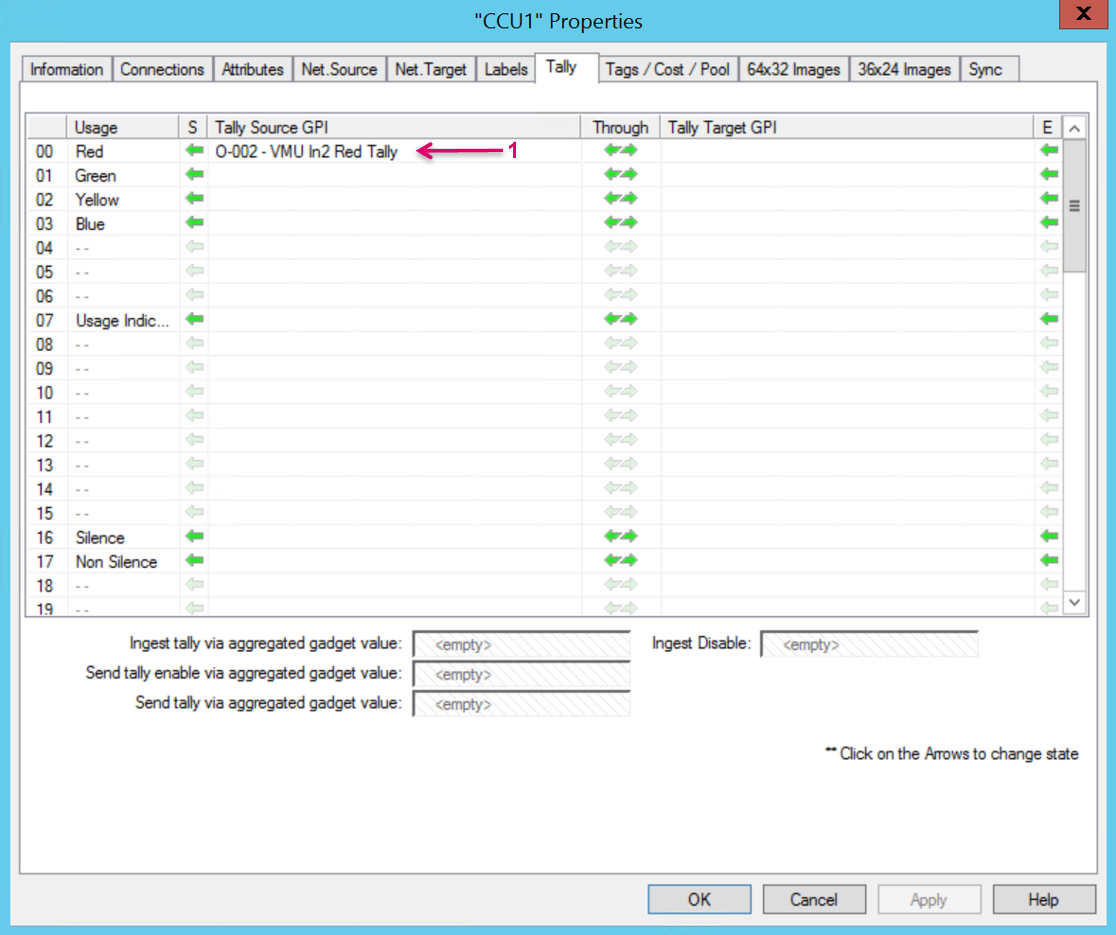Toggle S arrow on Non Silence row
Viewport: 1116px width, 935px height.
tap(195, 561)
